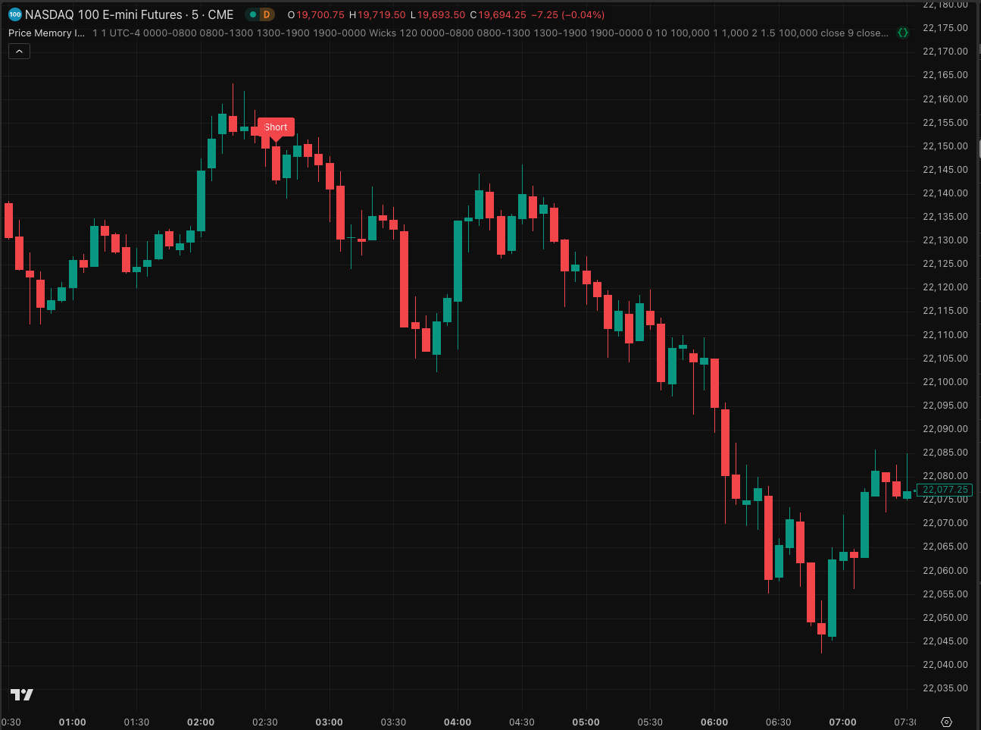This screenshot has width=981, height=730.
Task: Click the close value 19,694.25
Action: click(x=502, y=14)
